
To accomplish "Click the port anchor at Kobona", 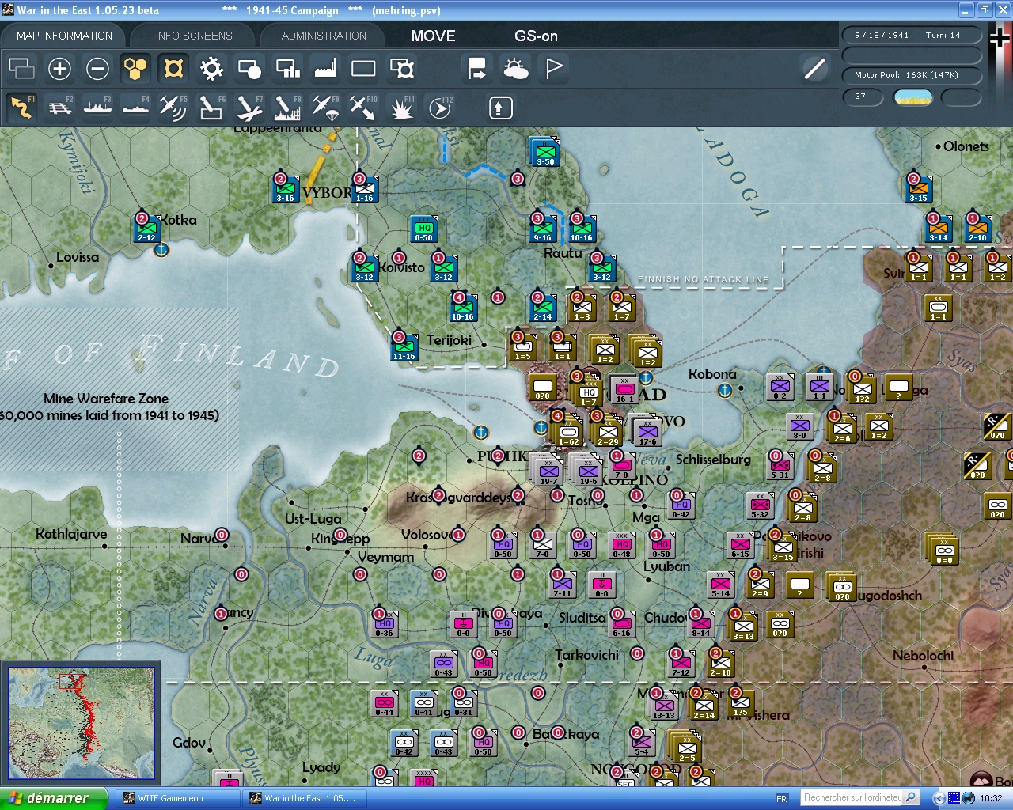I will pyautogui.click(x=724, y=390).
